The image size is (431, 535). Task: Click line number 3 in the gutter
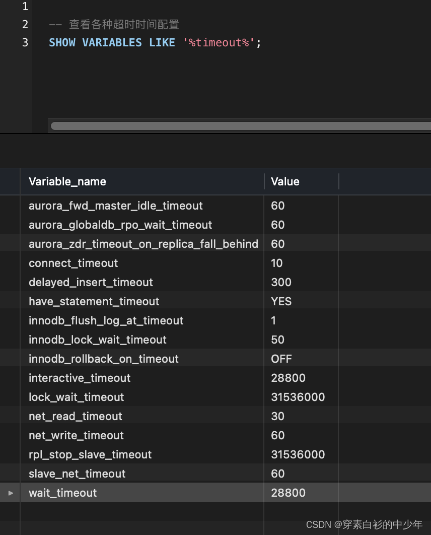click(25, 43)
